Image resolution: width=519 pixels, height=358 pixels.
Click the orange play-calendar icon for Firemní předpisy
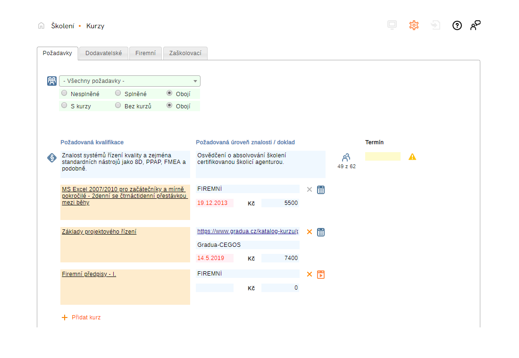(x=321, y=275)
